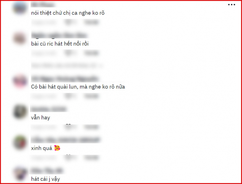242x184 pixels.
Task: Click blurred like action under 'xinh quá' comment
Action: (x=69, y=158)
